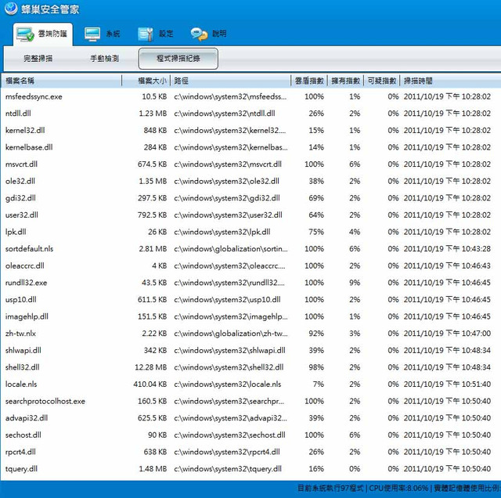Screen dimensions: 501x498
Task: Click the 說明 chat bubbles icon
Action: (199, 34)
